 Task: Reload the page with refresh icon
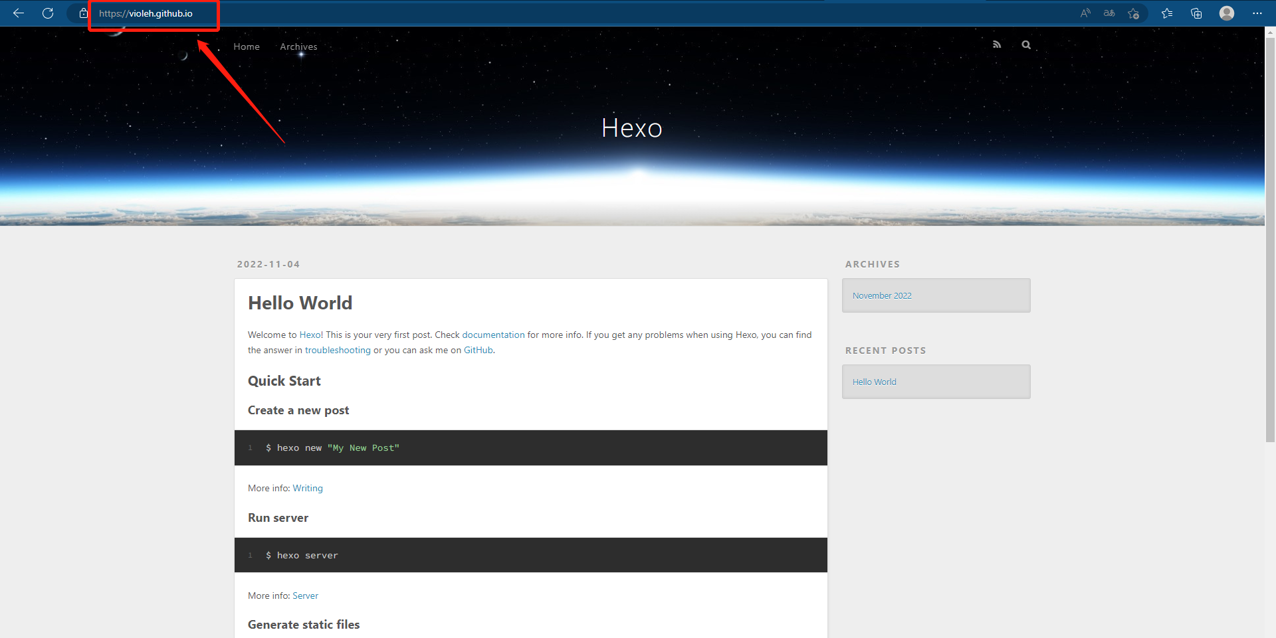tap(48, 13)
